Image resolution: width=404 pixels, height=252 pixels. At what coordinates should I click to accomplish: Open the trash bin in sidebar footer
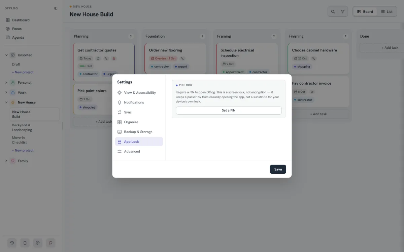[25, 243]
